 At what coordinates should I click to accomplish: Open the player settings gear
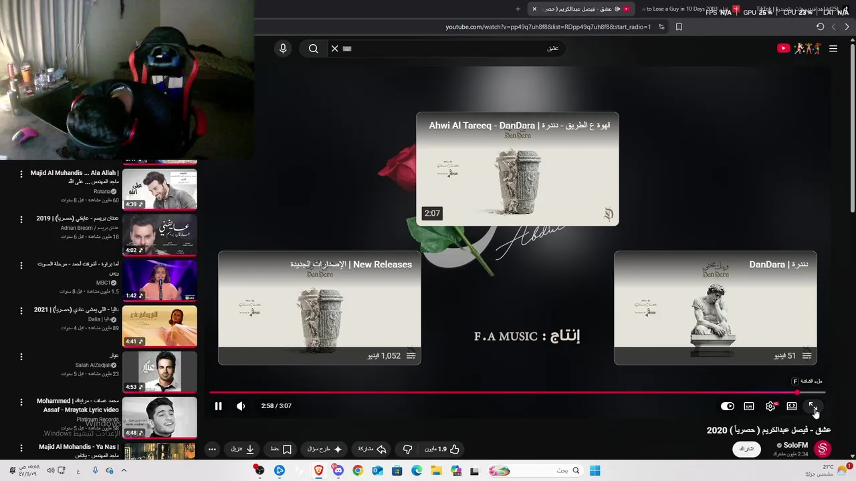pyautogui.click(x=770, y=406)
